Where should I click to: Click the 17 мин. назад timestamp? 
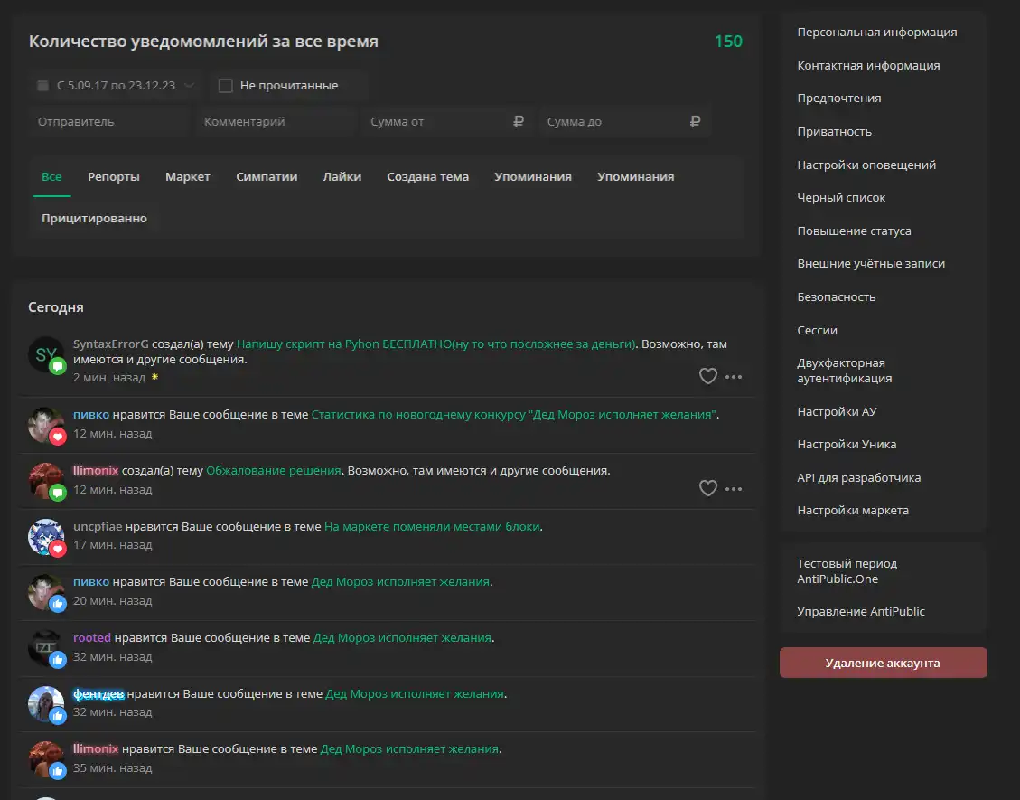click(113, 544)
